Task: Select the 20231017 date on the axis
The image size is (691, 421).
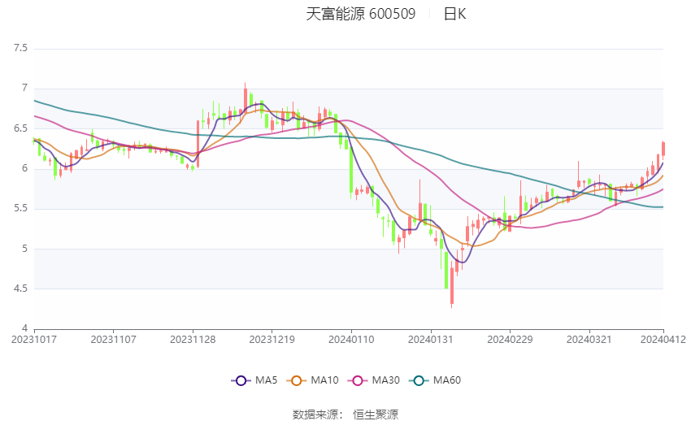Action: 34,340
